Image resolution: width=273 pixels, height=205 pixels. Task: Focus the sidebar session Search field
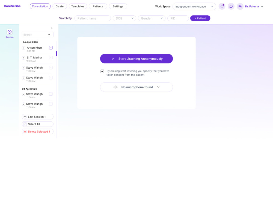pyautogui.click(x=38, y=34)
